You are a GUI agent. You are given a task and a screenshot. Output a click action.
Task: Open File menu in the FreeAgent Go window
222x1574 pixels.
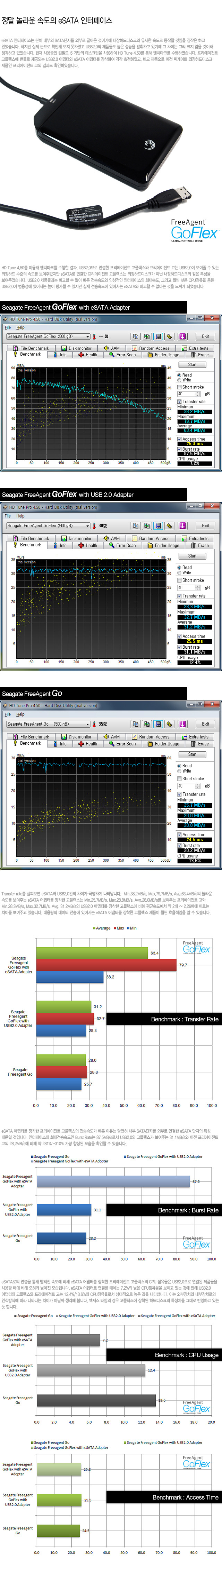[8, 714]
